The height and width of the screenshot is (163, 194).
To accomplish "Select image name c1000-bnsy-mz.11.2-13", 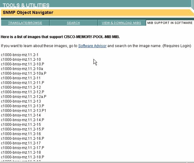I will 21,101.
